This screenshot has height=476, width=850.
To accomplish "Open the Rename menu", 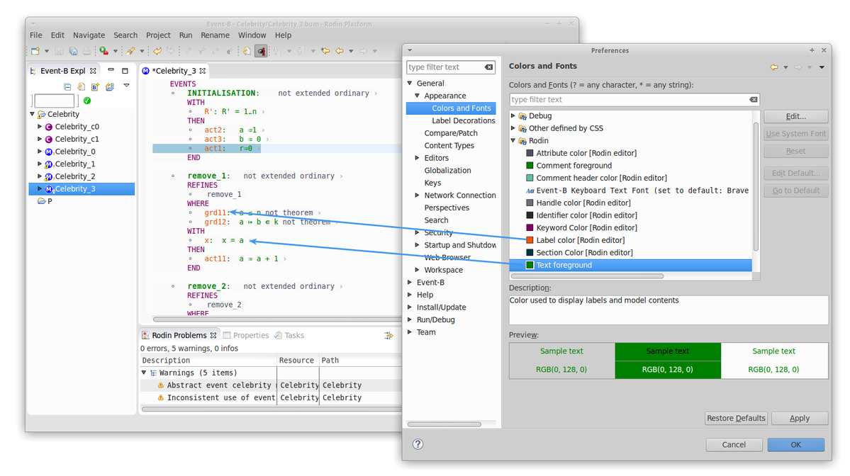I will tap(216, 35).
